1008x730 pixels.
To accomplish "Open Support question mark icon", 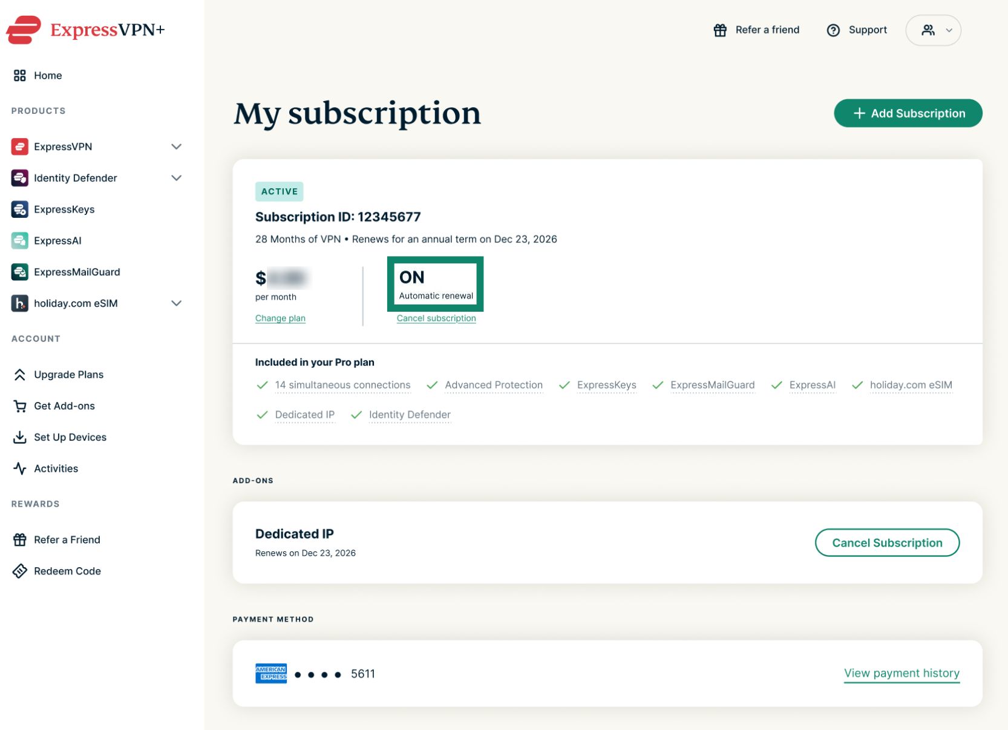I will pyautogui.click(x=833, y=30).
